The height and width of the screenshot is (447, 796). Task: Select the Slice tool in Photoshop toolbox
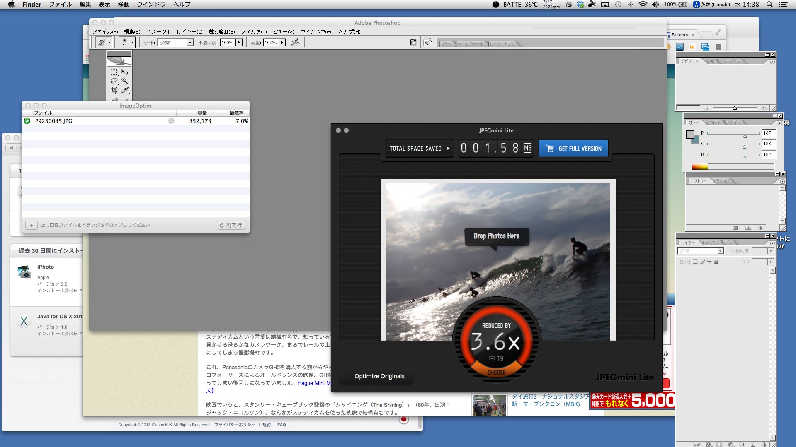tap(124, 90)
